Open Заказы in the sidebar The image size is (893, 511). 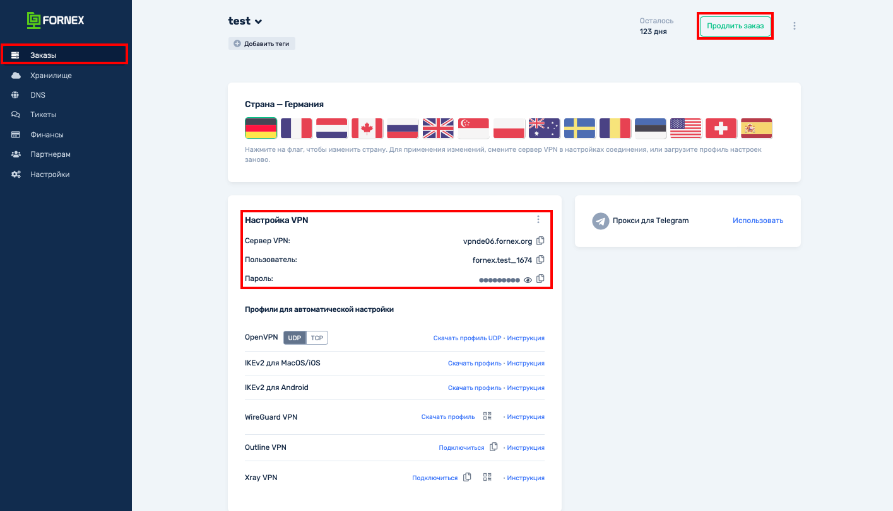(64, 55)
